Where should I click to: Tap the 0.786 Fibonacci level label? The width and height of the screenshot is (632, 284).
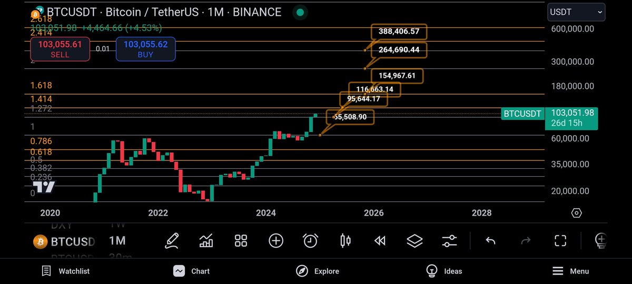(41, 141)
